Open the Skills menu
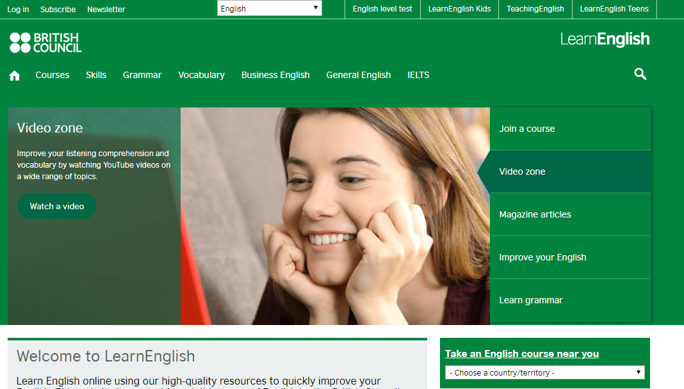This screenshot has height=389, width=684. tap(96, 75)
